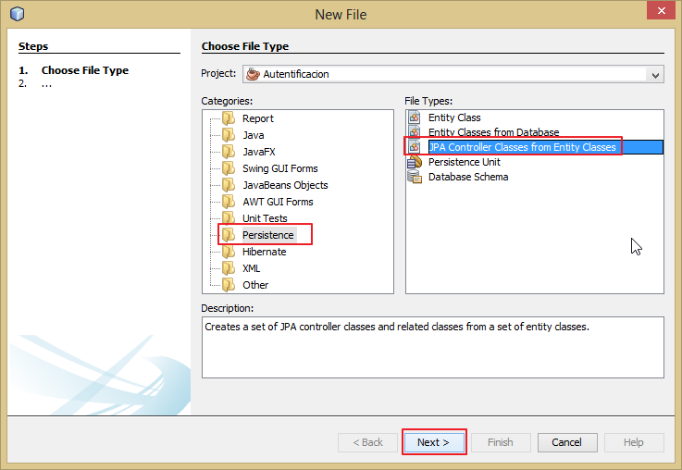The width and height of the screenshot is (682, 470).
Task: Click the Entity Class file icon
Action: [415, 117]
